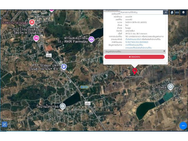Click the hospital marker with the H
Viewport: 188px width, 141px height.
32,22
